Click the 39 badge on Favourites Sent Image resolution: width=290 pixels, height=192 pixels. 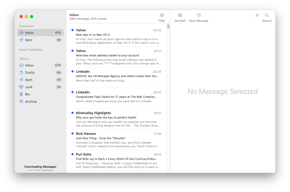click(59, 40)
